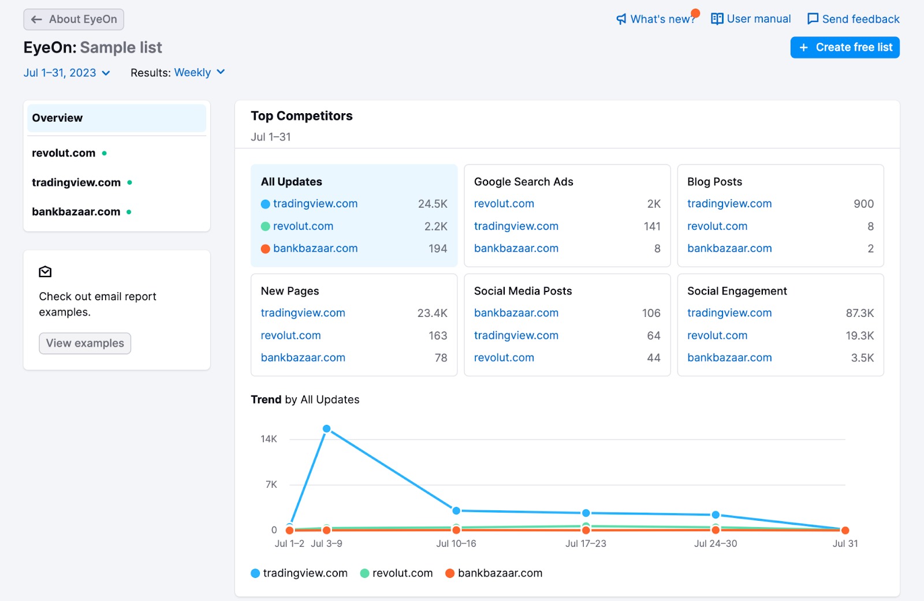This screenshot has height=601, width=924.
Task: Toggle bankbazaar.com in chart legend
Action: (x=494, y=573)
